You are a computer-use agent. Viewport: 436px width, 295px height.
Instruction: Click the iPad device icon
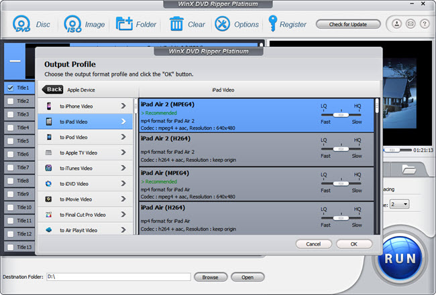49,122
